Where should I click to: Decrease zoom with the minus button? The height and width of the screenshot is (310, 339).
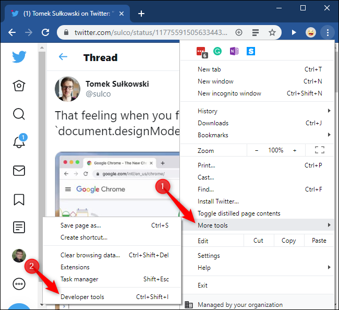[257, 150]
